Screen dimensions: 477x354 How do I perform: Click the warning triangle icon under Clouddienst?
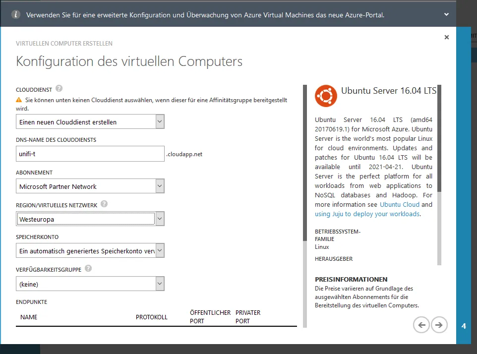(19, 100)
